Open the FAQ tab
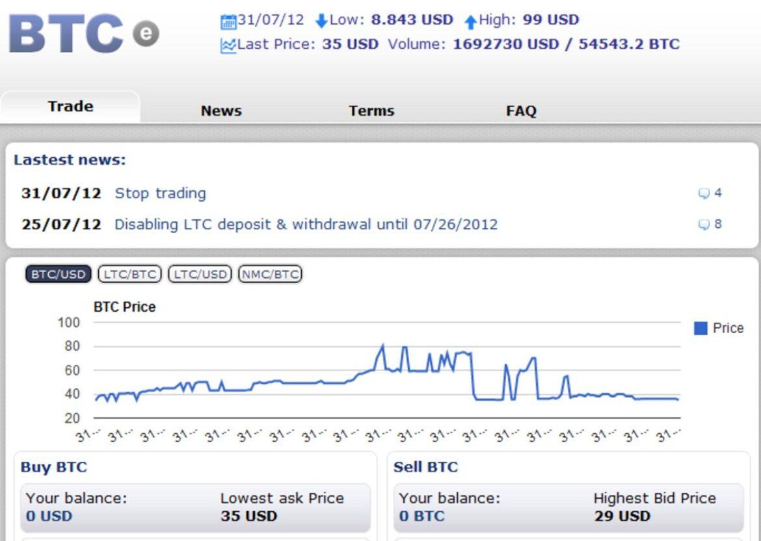This screenshot has height=541, width=761. (521, 111)
